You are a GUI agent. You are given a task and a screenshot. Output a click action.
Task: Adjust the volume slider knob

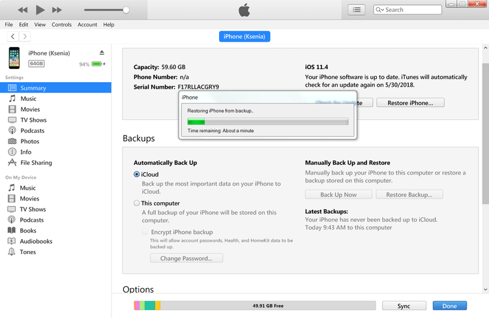coord(126,10)
